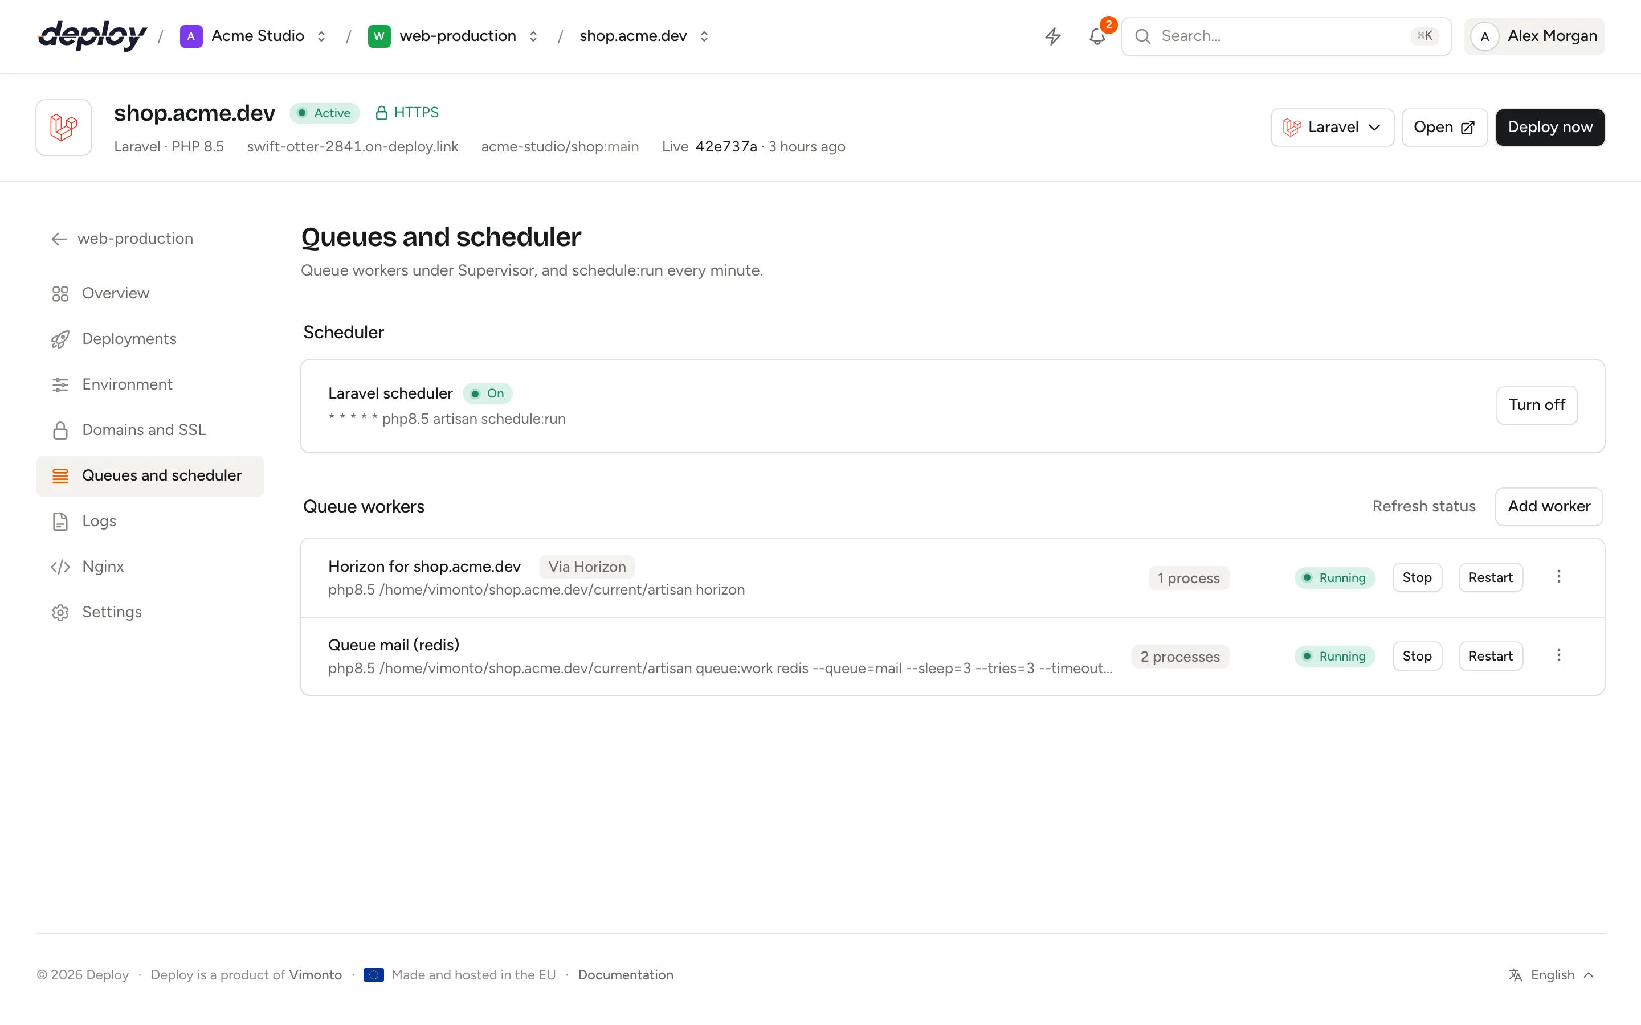Image resolution: width=1641 pixels, height=1025 pixels.
Task: Open the Overview sidebar item
Action: point(150,293)
